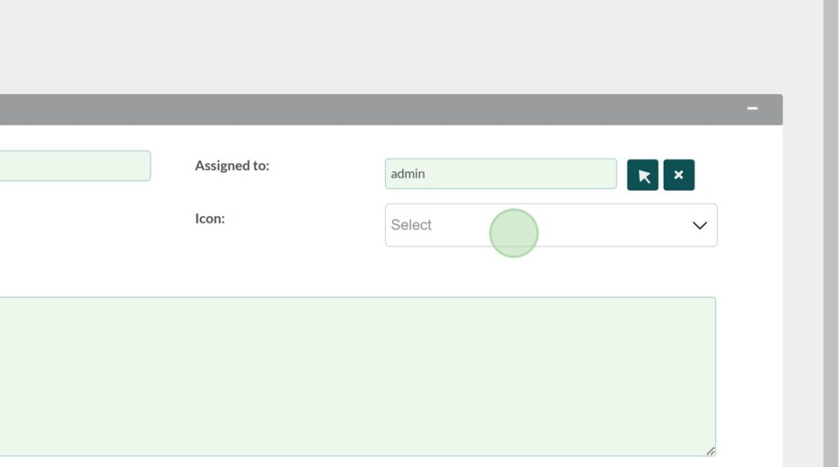This screenshot has height=467, width=839.
Task: Click the text area's resize grip
Action: pos(710,451)
